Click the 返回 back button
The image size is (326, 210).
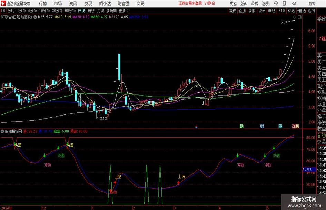(x=311, y=11)
